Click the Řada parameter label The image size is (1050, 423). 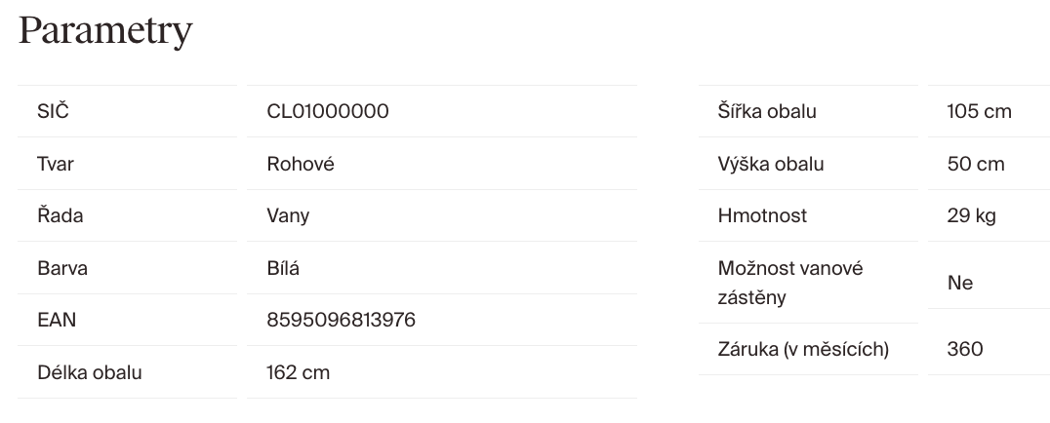(x=60, y=215)
